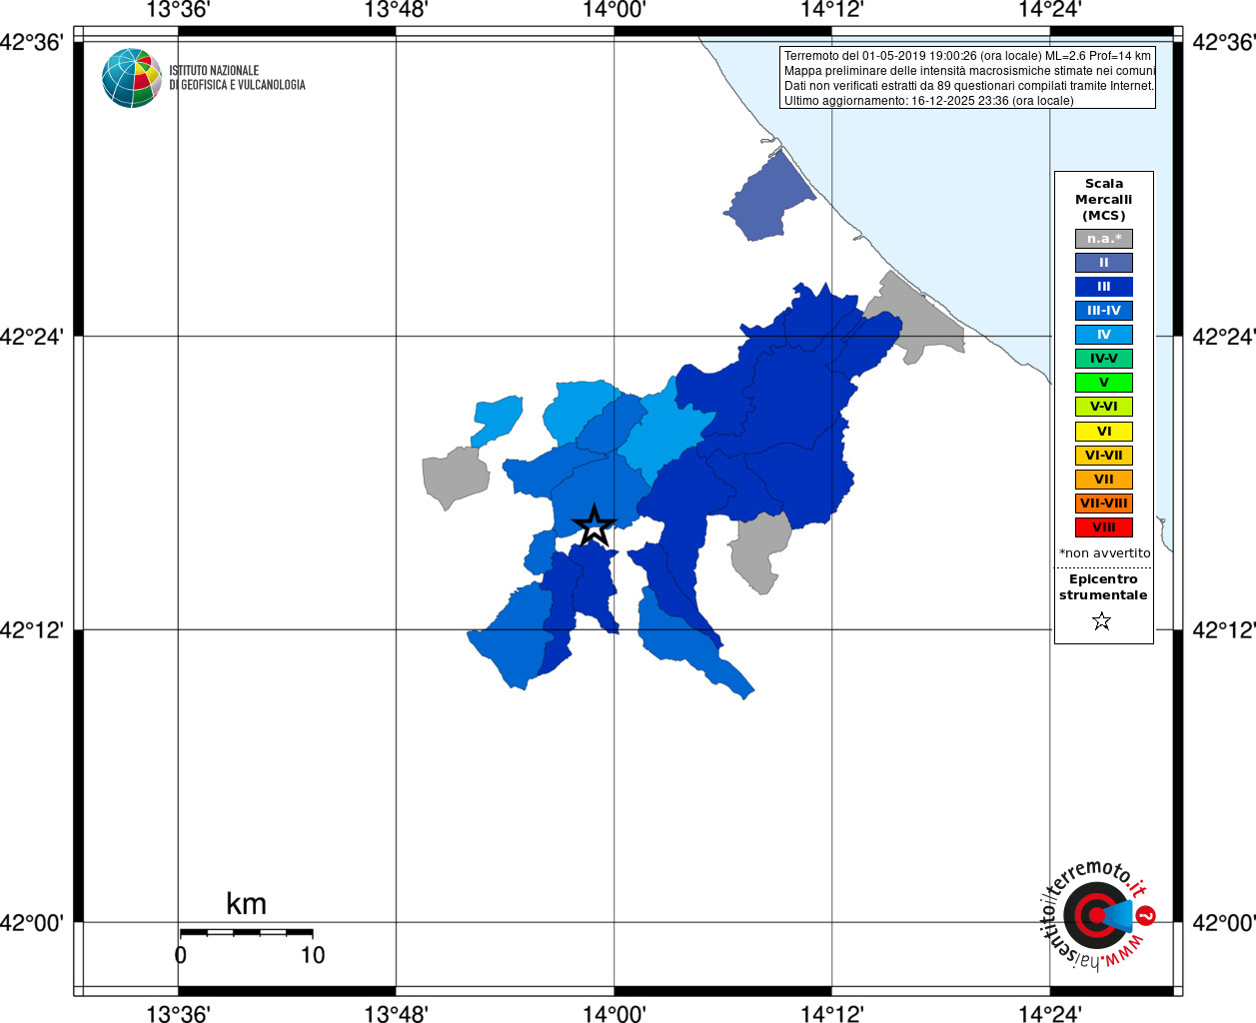Image resolution: width=1256 pixels, height=1023 pixels.
Task: Click the haisentitoilterremoto.it logo
Action: pyautogui.click(x=1098, y=914)
